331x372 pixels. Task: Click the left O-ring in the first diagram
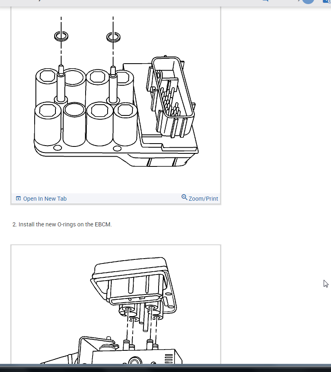tap(61, 36)
